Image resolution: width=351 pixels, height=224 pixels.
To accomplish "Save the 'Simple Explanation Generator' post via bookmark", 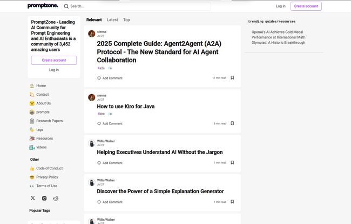I will coord(232,202).
